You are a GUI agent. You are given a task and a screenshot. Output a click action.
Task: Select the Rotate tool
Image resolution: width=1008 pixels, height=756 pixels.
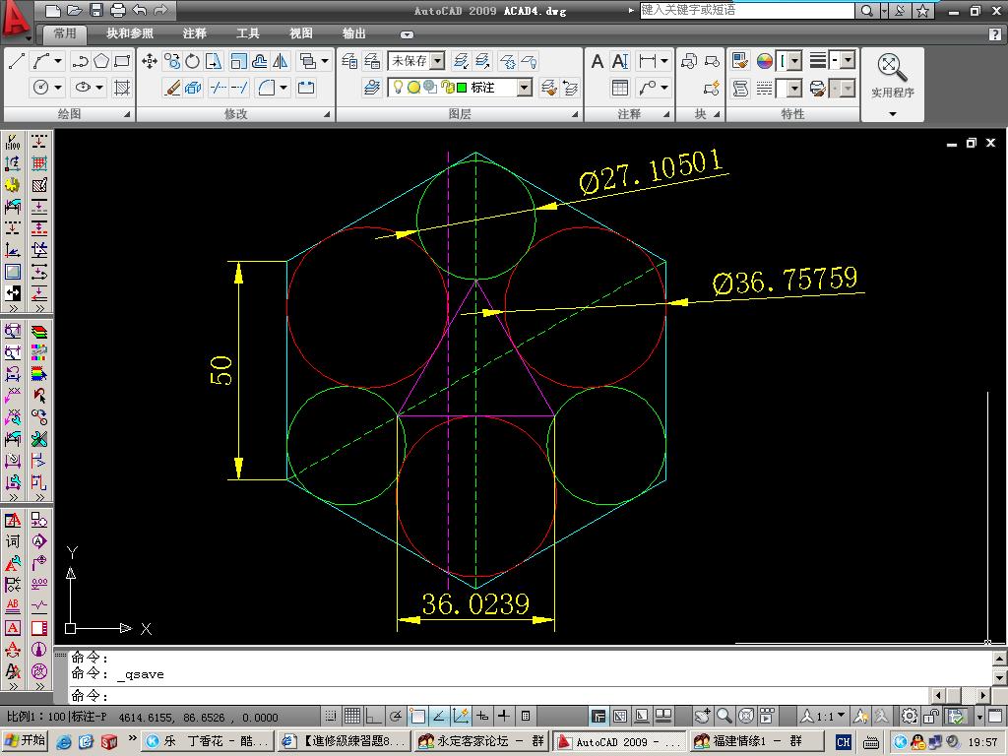[x=192, y=61]
